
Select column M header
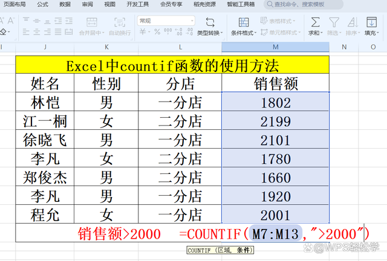275,47
